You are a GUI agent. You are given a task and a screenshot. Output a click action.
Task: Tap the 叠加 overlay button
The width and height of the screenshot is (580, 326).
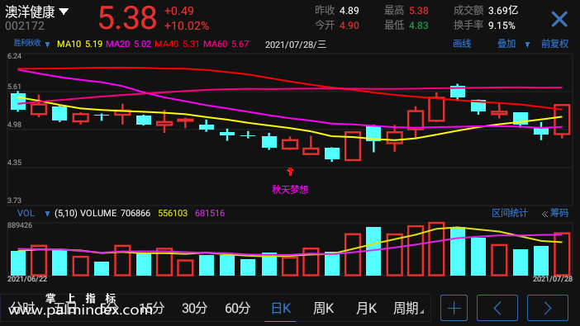pyautogui.click(x=506, y=44)
